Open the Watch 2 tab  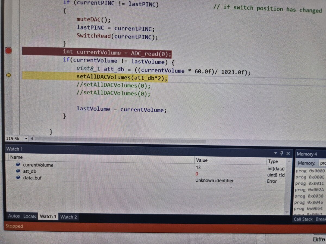click(x=68, y=217)
